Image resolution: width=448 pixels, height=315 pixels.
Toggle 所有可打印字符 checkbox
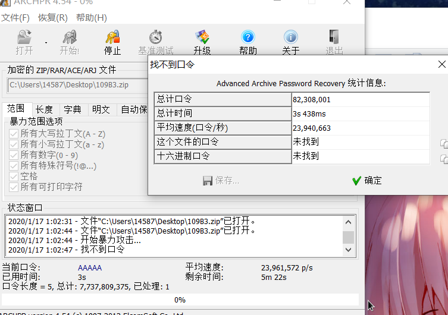pos(14,187)
